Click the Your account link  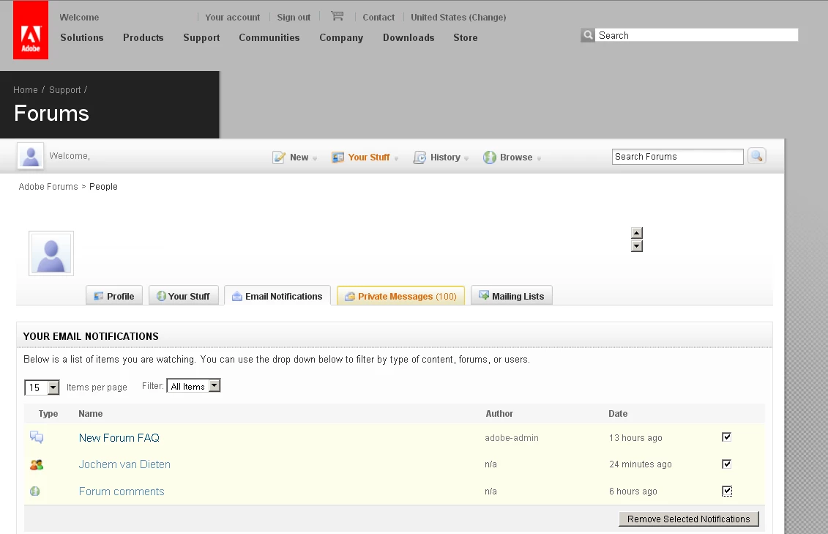232,18
